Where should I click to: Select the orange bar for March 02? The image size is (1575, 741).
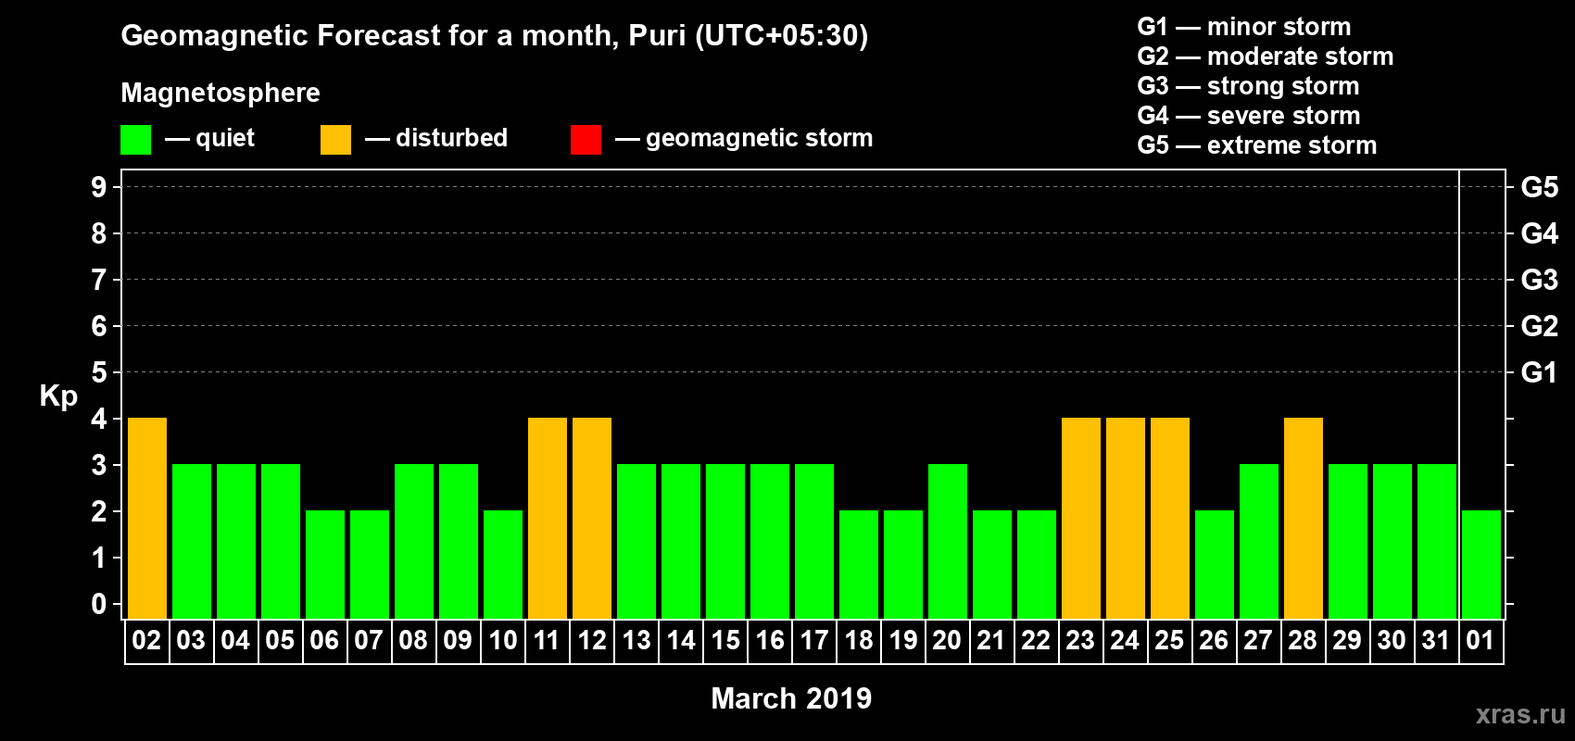147,518
